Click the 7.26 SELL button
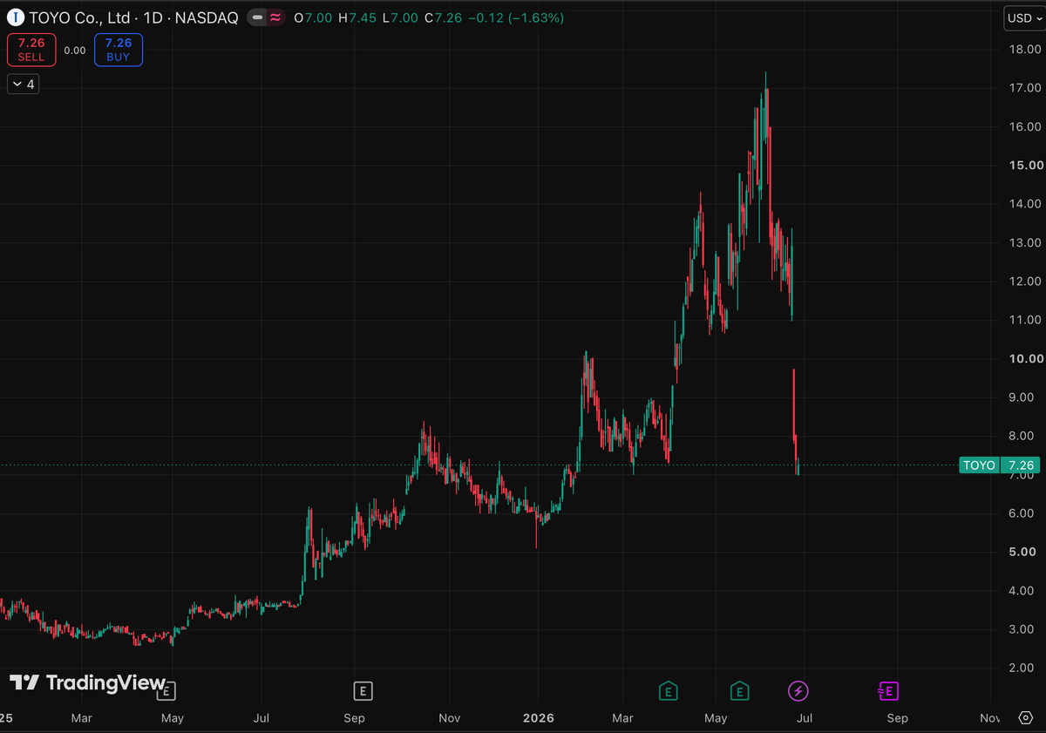1046x733 pixels. (31, 50)
